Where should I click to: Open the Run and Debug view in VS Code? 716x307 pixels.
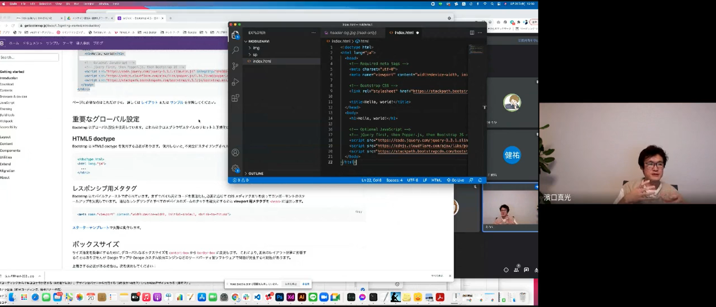(x=235, y=82)
